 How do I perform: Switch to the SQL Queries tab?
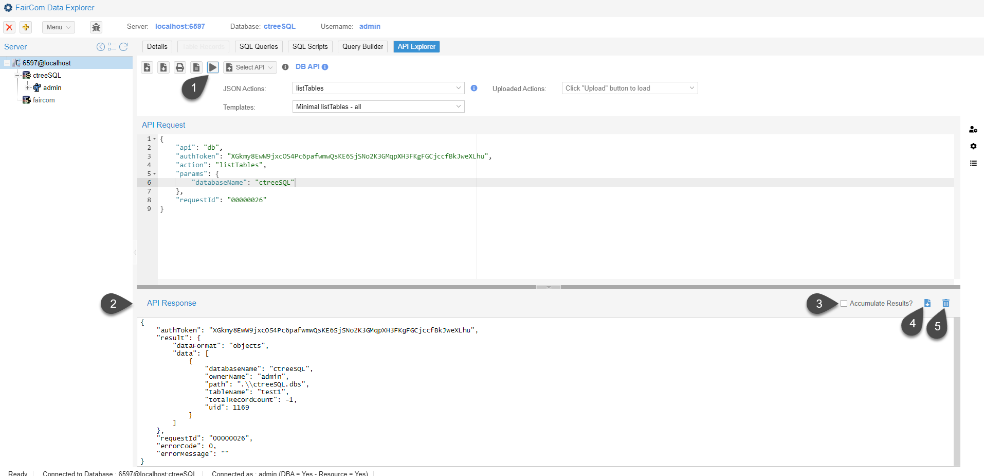tap(259, 47)
